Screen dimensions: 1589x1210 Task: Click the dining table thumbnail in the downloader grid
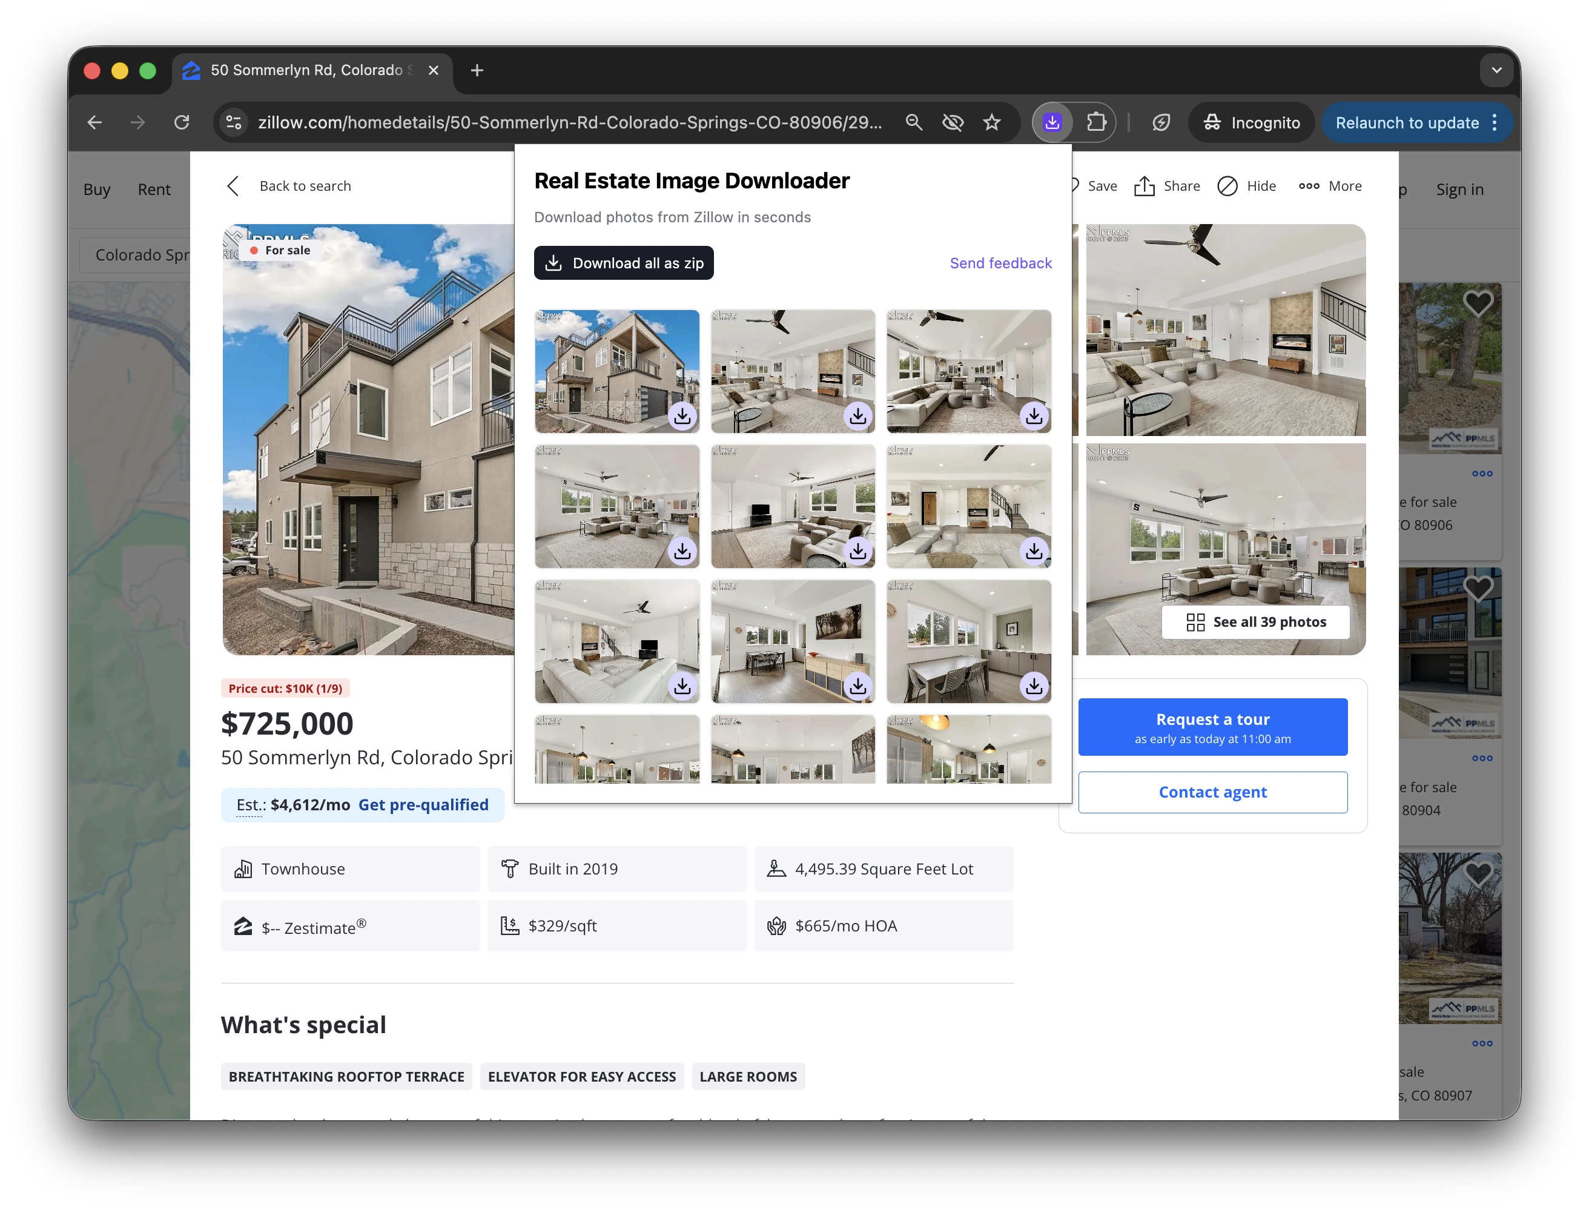click(968, 641)
